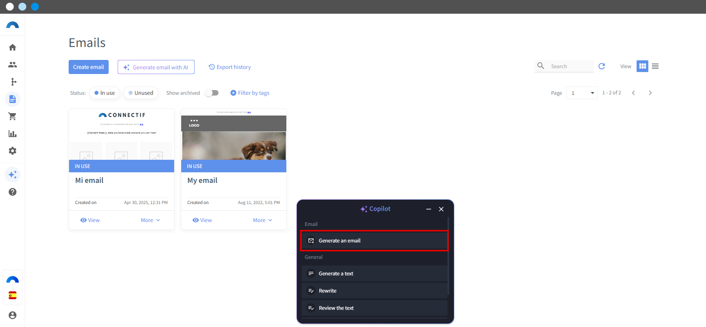Screen dimensions: 706x327
Task: Click the refresh icon next to Search
Action: click(x=602, y=66)
